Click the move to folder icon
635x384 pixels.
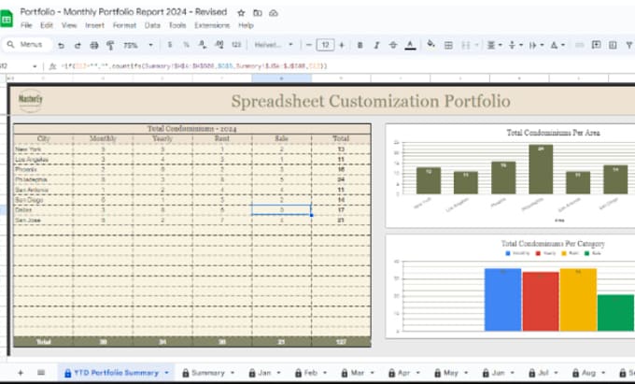click(x=258, y=13)
